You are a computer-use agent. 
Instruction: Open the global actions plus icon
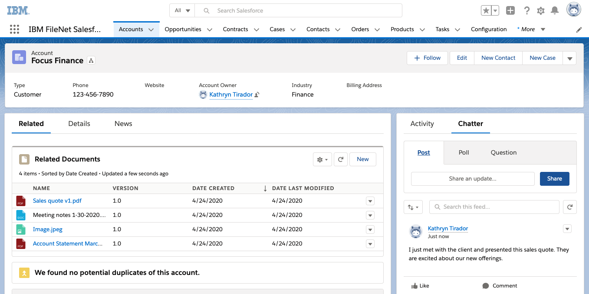point(510,11)
